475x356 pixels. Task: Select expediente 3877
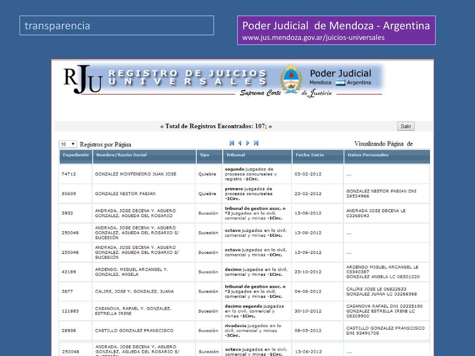[67, 292]
